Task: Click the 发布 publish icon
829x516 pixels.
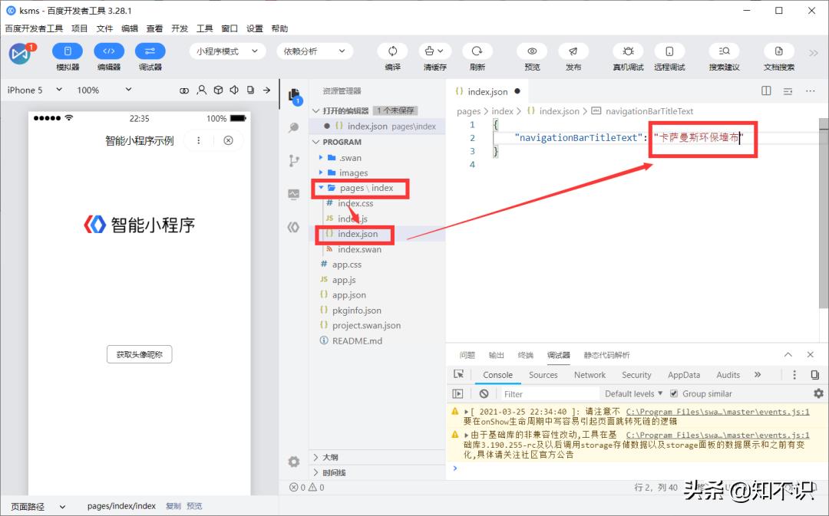Action: [574, 51]
